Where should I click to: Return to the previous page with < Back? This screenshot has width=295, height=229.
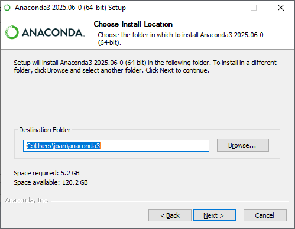click(x=170, y=215)
